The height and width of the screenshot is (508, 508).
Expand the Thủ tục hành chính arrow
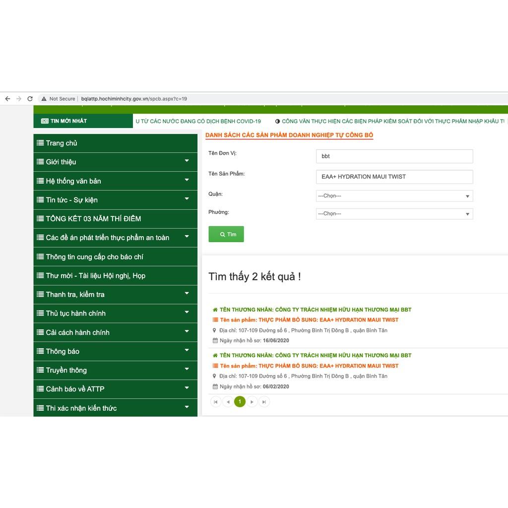(x=187, y=312)
